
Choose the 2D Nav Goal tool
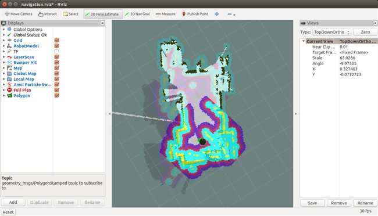pos(137,14)
